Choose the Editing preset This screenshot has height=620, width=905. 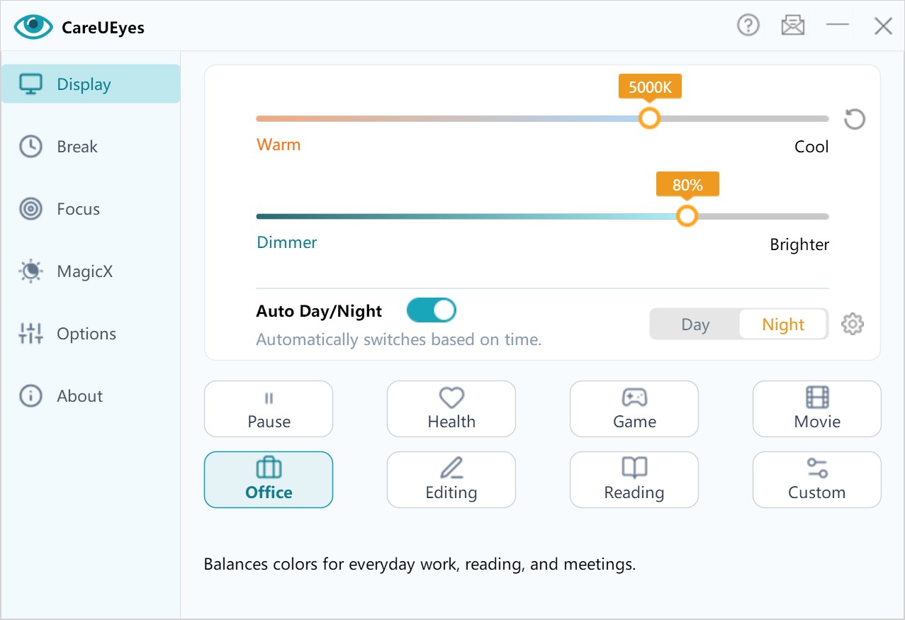[451, 480]
